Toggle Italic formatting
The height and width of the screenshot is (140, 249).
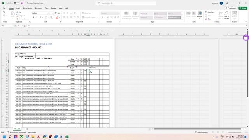pos(37,17)
